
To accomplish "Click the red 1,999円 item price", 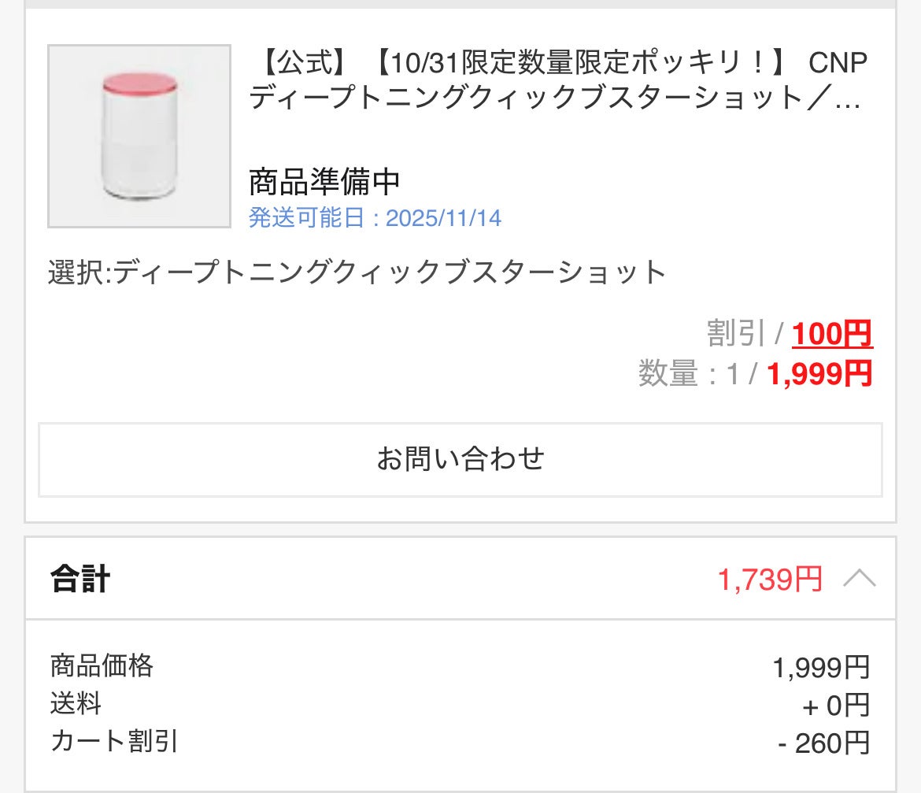I will 819,374.
